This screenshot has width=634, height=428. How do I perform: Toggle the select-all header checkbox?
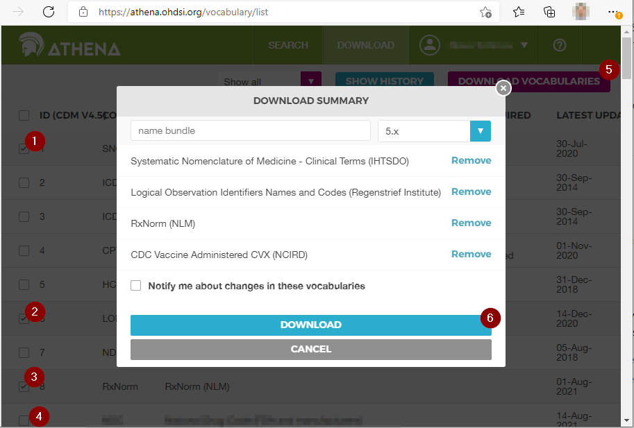(24, 115)
